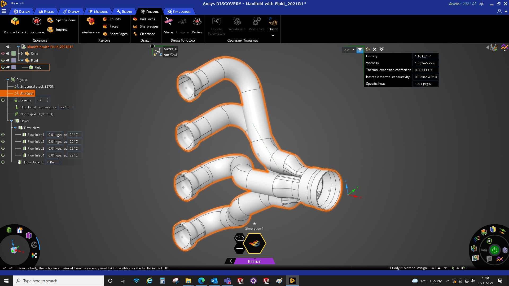The image size is (509, 286).
Task: Activate Share topology tool
Action: click(x=168, y=25)
